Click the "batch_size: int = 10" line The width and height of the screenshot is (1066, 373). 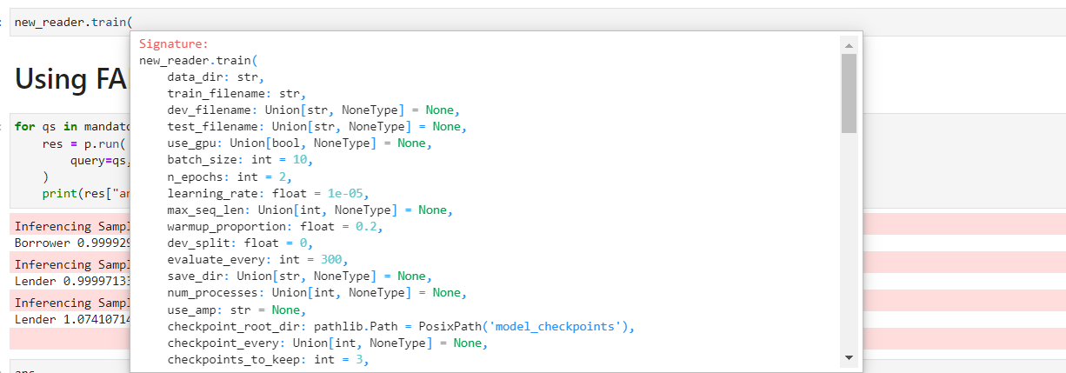click(x=240, y=160)
